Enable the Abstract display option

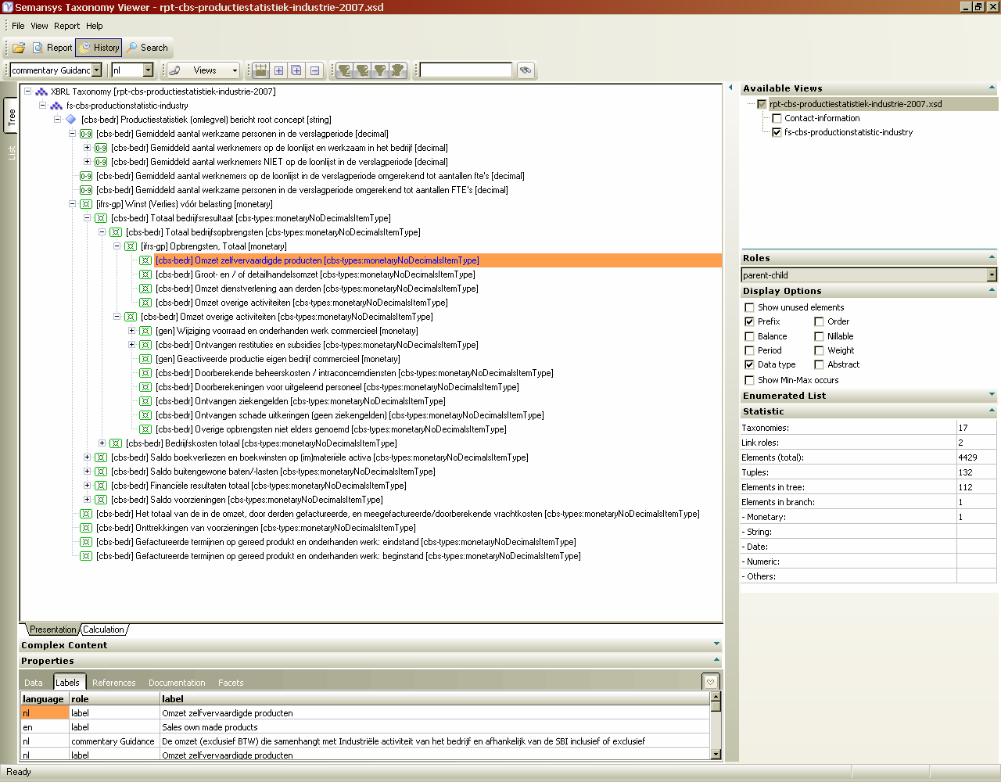pos(819,364)
